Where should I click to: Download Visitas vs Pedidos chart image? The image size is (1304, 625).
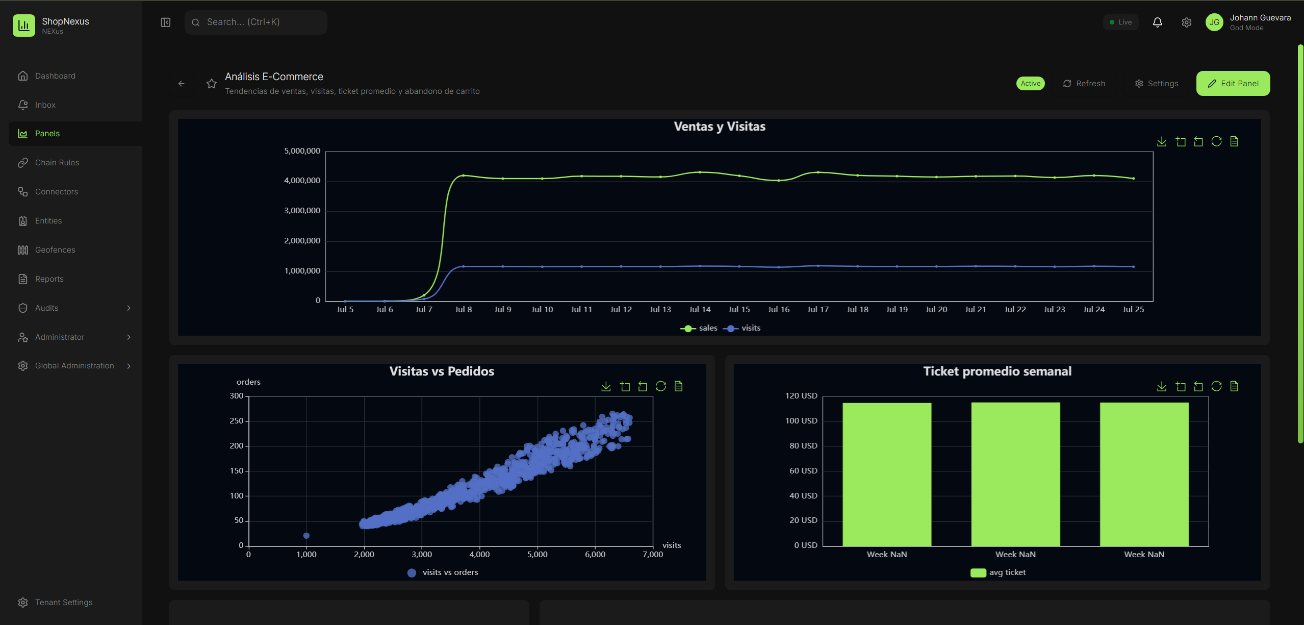[606, 386]
